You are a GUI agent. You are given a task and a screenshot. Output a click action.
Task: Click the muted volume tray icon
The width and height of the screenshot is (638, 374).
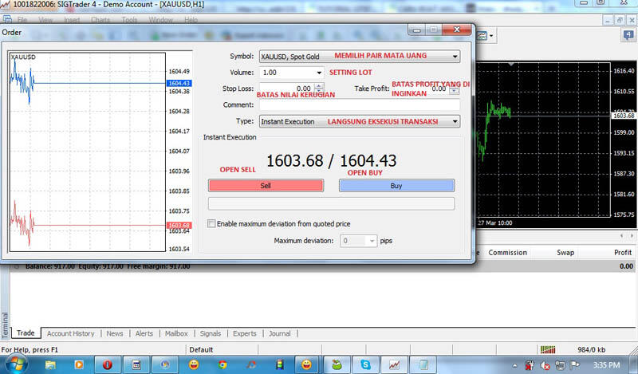[545, 365]
